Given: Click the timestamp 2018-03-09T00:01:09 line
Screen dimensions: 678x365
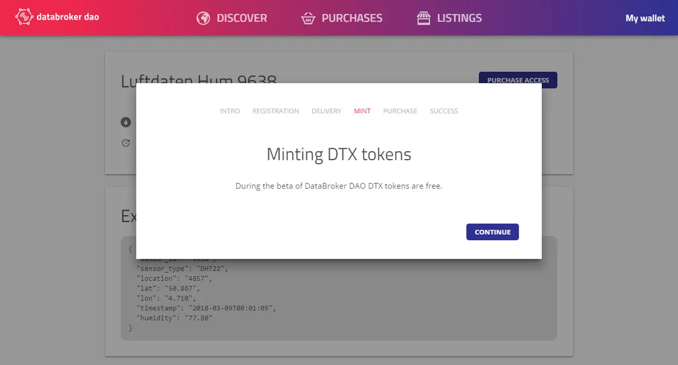Looking at the screenshot, I should click(207, 308).
